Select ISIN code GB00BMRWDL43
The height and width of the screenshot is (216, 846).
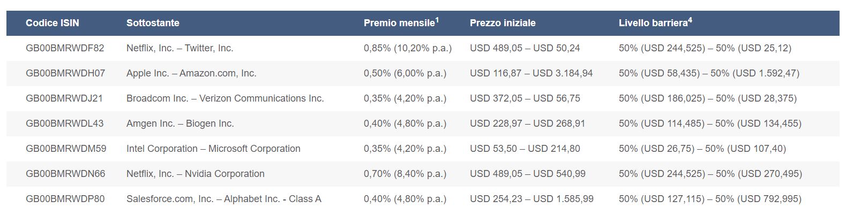click(65, 124)
